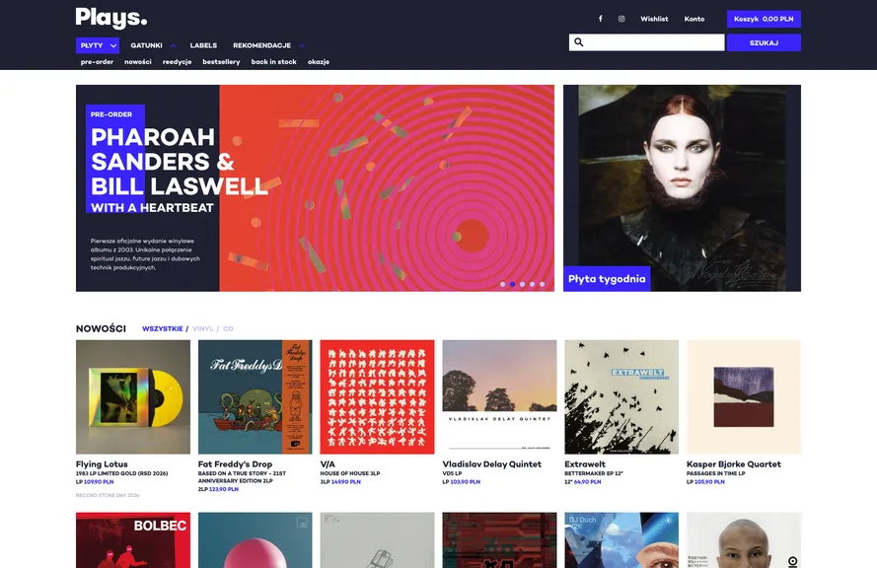The image size is (877, 568).
Task: Click the Kasper Bjørke Quartet name
Action: point(734,464)
